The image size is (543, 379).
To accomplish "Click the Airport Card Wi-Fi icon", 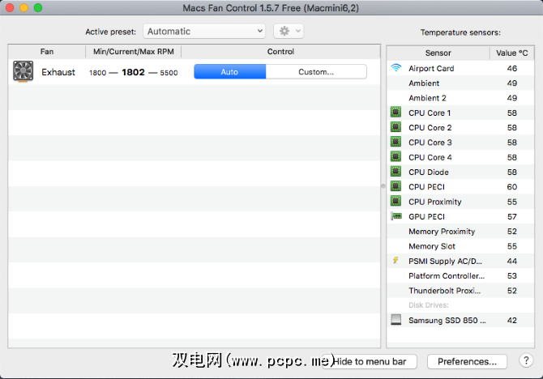I will [395, 68].
